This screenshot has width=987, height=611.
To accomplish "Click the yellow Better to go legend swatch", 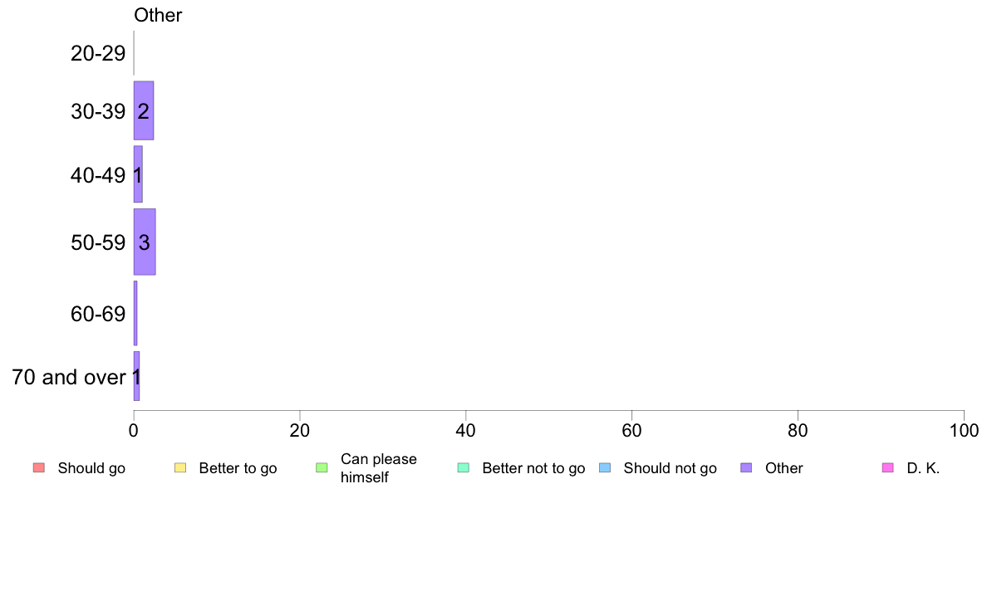I will (x=180, y=467).
